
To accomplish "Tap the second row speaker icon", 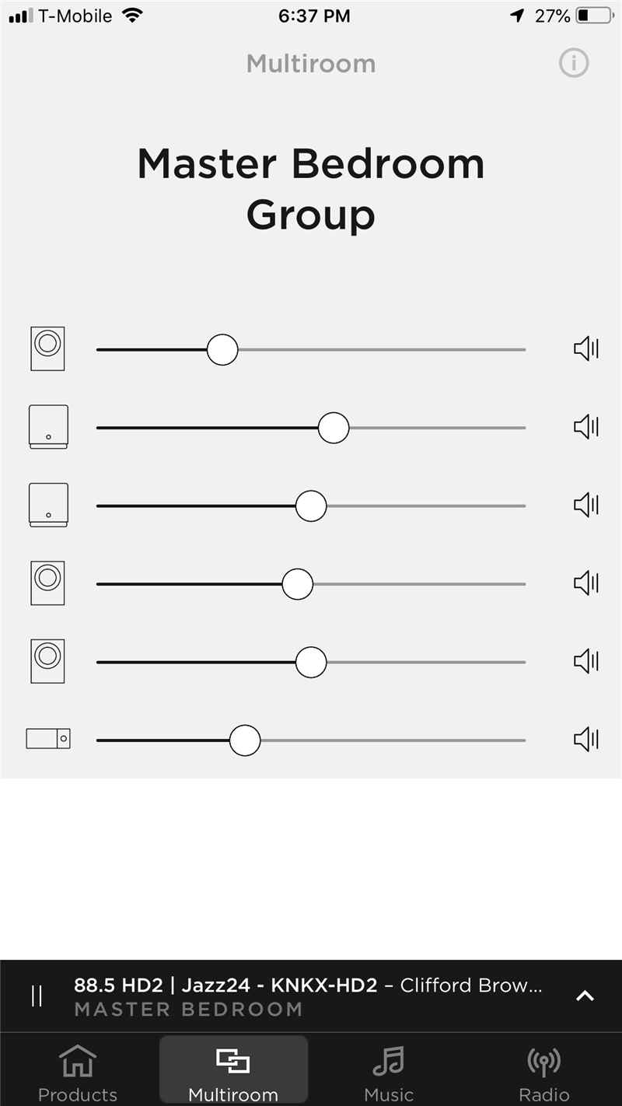I will pos(48,427).
